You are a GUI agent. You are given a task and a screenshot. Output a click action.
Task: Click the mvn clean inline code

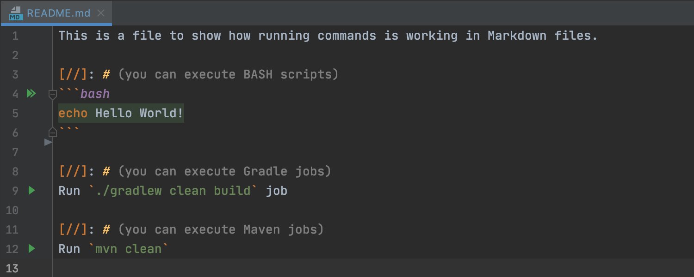128,249
